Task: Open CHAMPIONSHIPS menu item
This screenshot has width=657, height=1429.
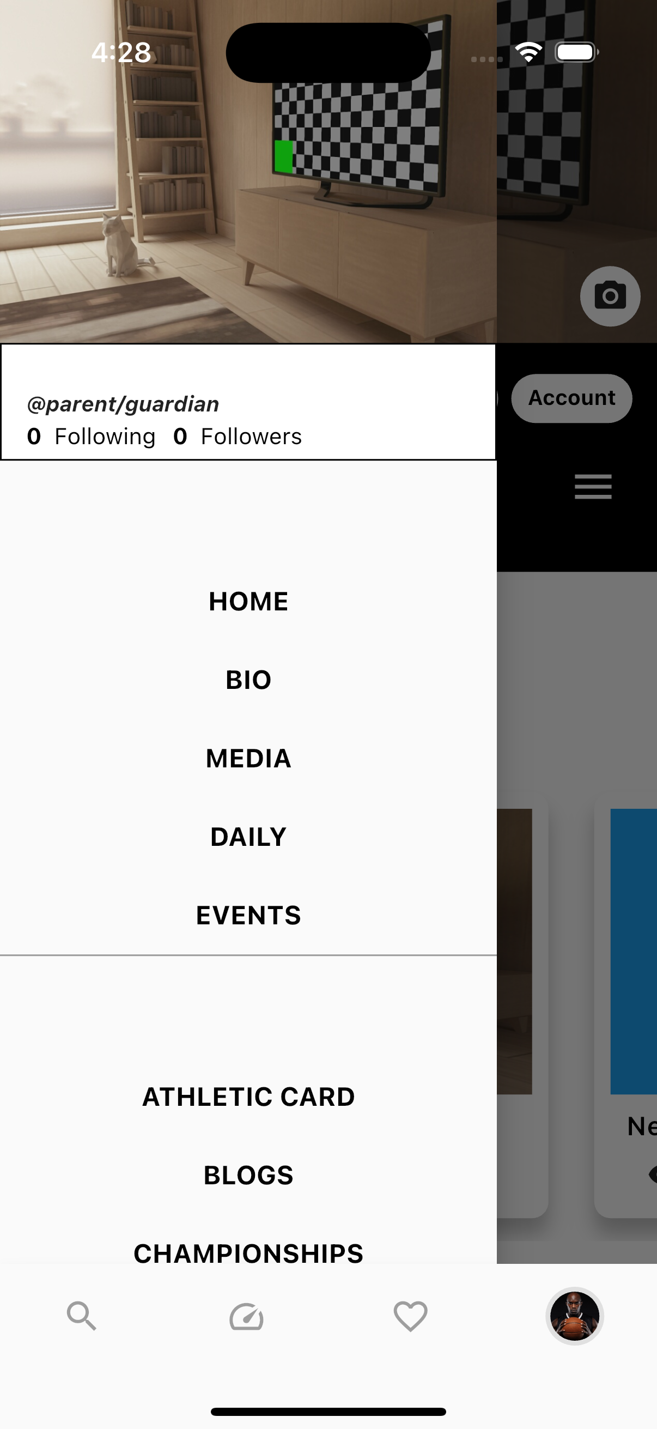Action: (x=248, y=1253)
